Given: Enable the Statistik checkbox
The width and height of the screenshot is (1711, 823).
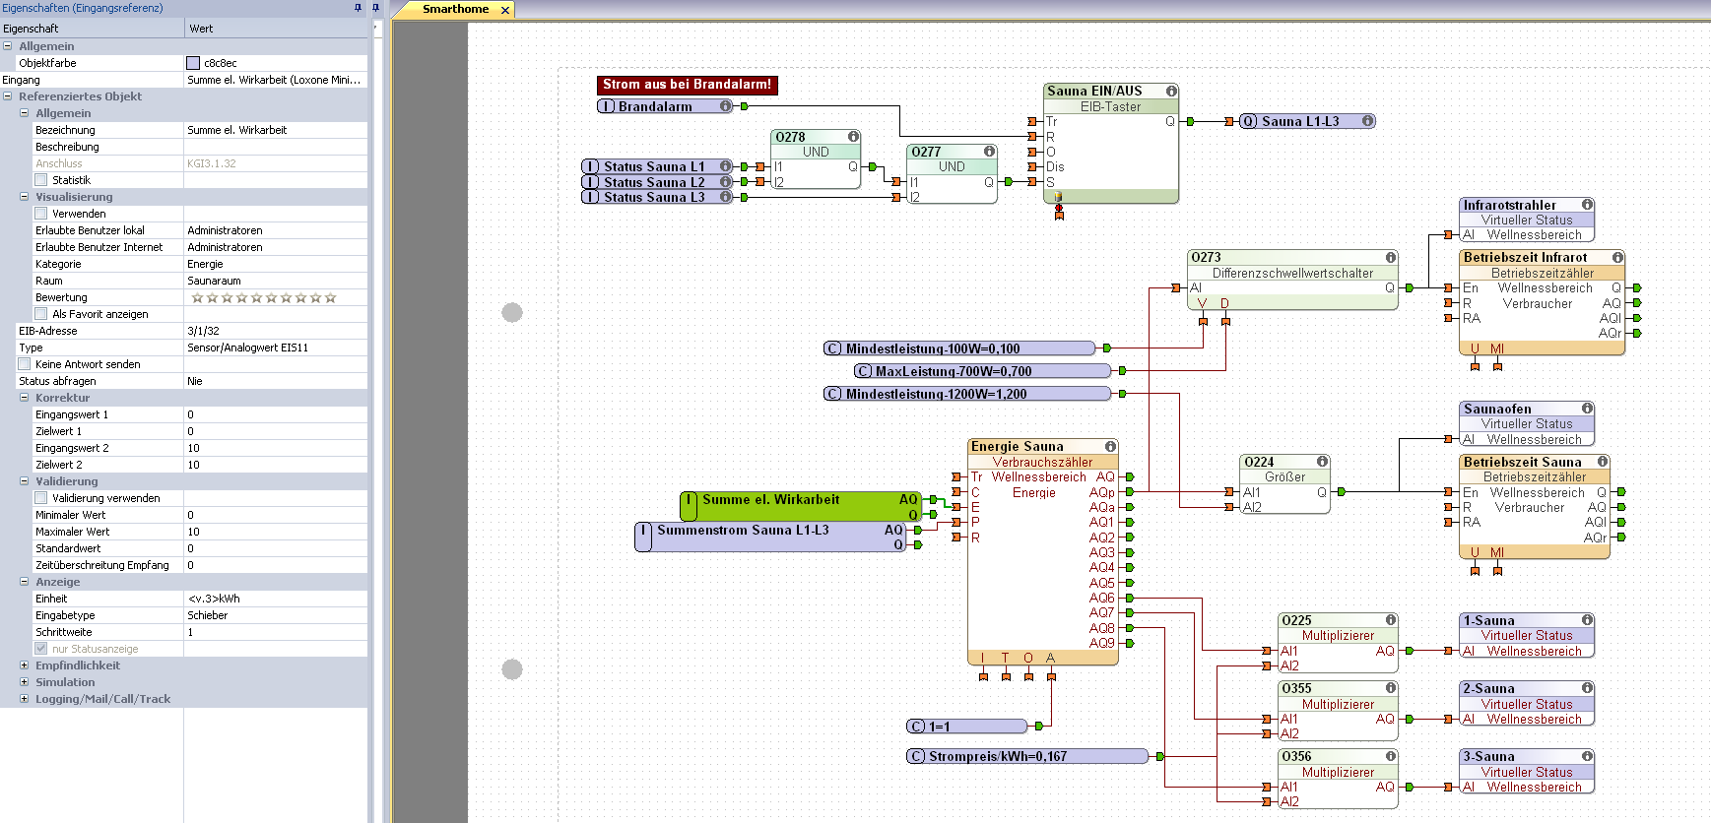Looking at the screenshot, I should point(41,180).
